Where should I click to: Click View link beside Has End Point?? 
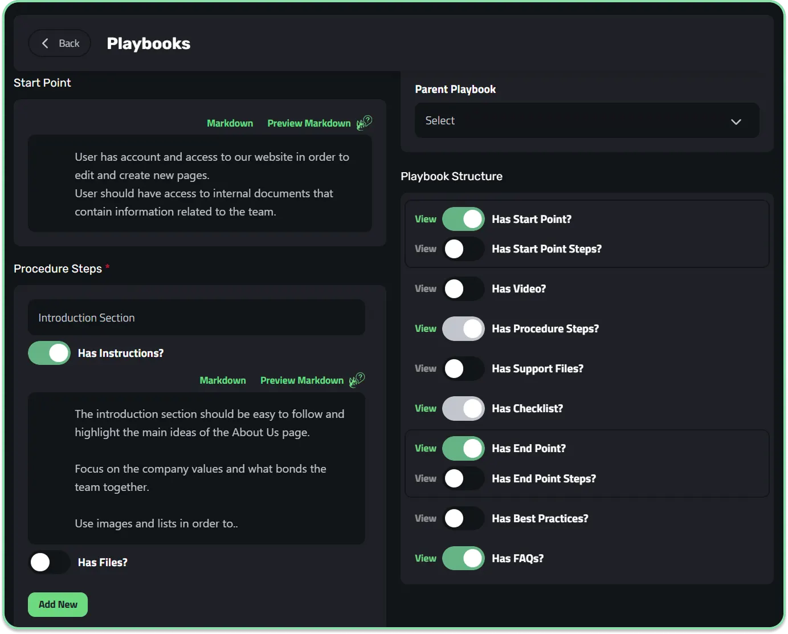(x=426, y=448)
